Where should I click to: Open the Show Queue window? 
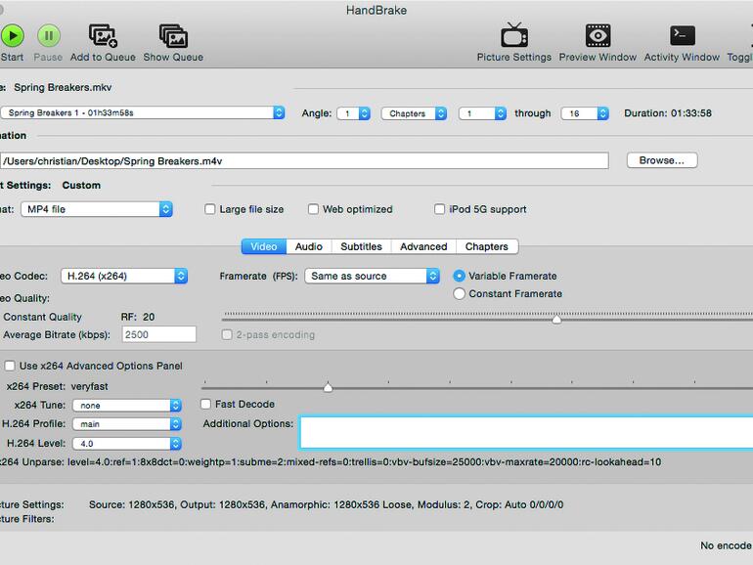point(173,36)
